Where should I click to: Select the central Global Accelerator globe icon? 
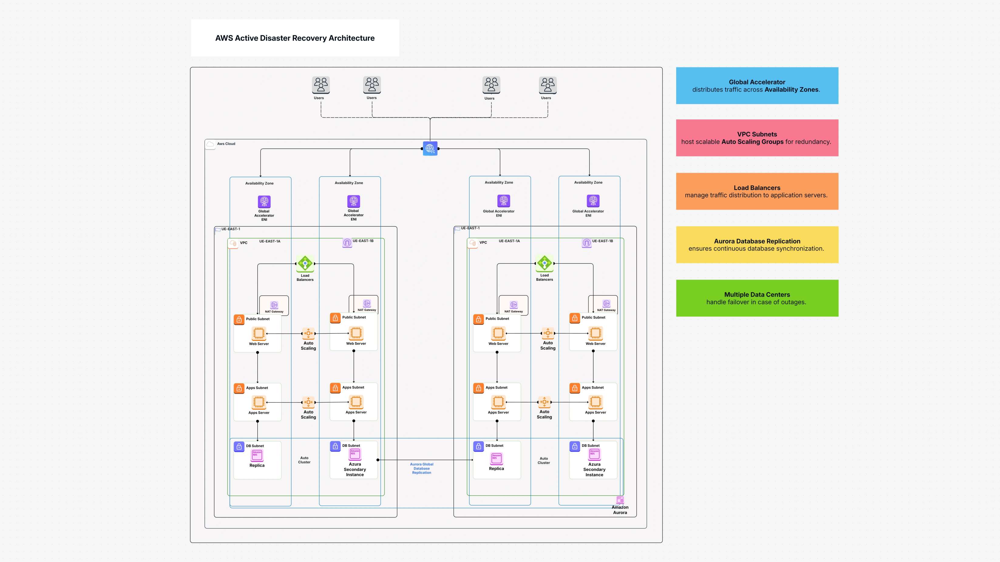(430, 149)
